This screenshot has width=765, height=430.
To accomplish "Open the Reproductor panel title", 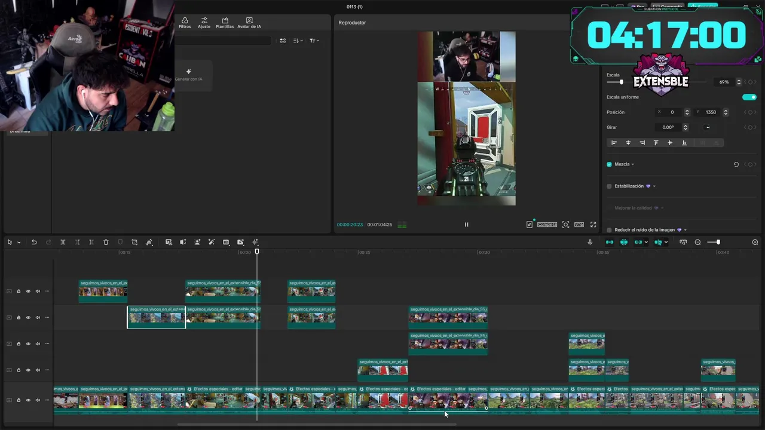I will click(x=352, y=23).
